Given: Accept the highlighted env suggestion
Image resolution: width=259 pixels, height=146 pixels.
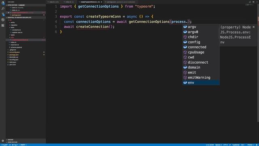Looking at the screenshot, I should (x=201, y=83).
